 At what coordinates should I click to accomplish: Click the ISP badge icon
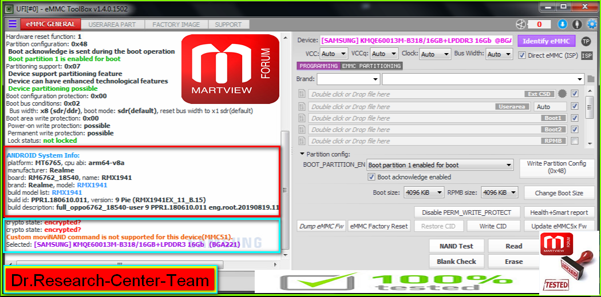pos(587,55)
